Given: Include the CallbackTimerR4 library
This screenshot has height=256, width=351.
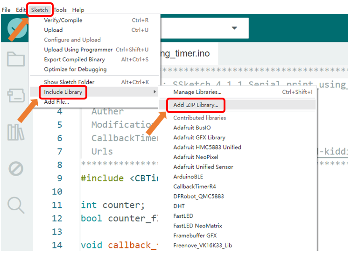Looking at the screenshot, I should tap(195, 186).
